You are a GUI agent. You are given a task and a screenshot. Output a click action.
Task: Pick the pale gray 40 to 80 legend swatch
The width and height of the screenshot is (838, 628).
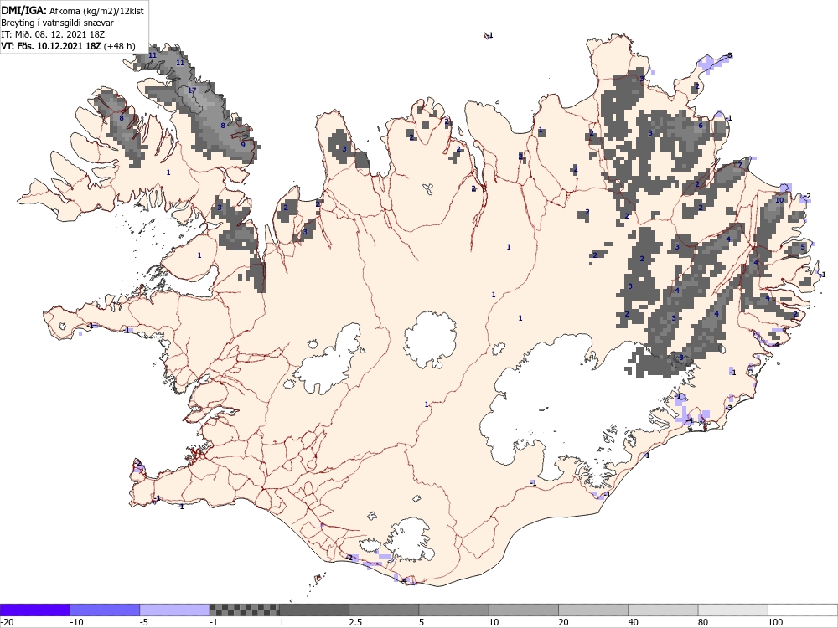(663, 610)
